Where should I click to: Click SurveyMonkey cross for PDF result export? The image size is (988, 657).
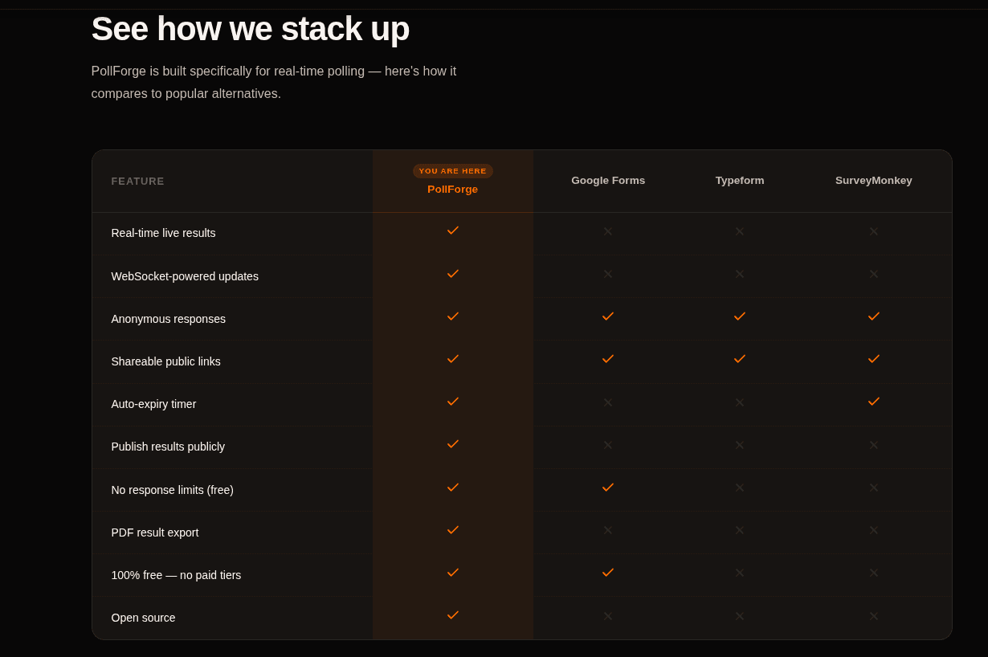tap(874, 530)
